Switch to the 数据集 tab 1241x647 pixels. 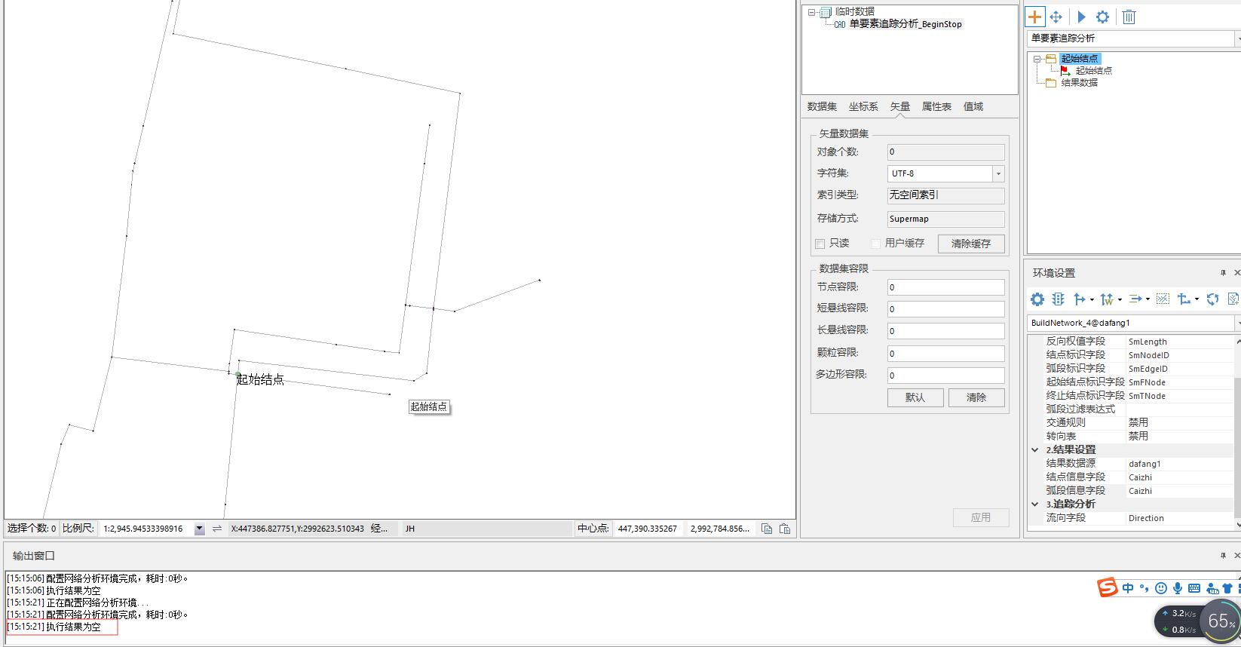(822, 106)
